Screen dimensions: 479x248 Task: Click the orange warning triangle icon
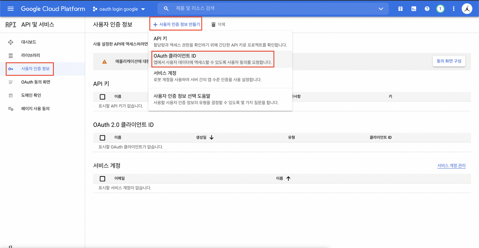pos(104,61)
